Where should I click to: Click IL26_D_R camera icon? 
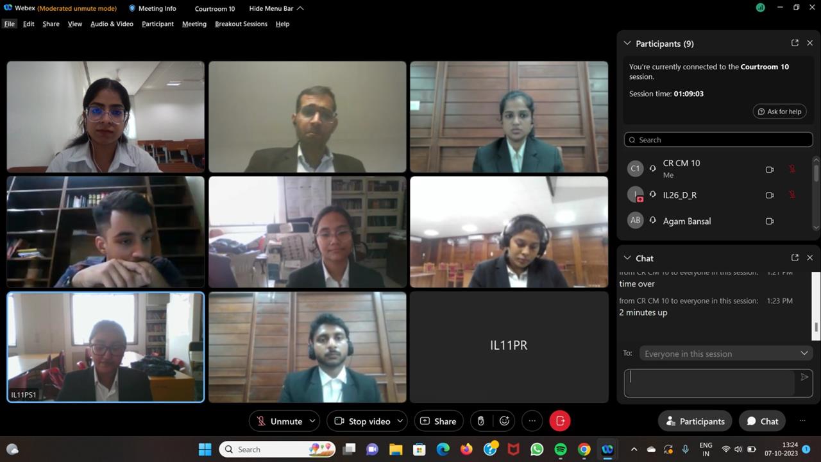[x=770, y=195]
